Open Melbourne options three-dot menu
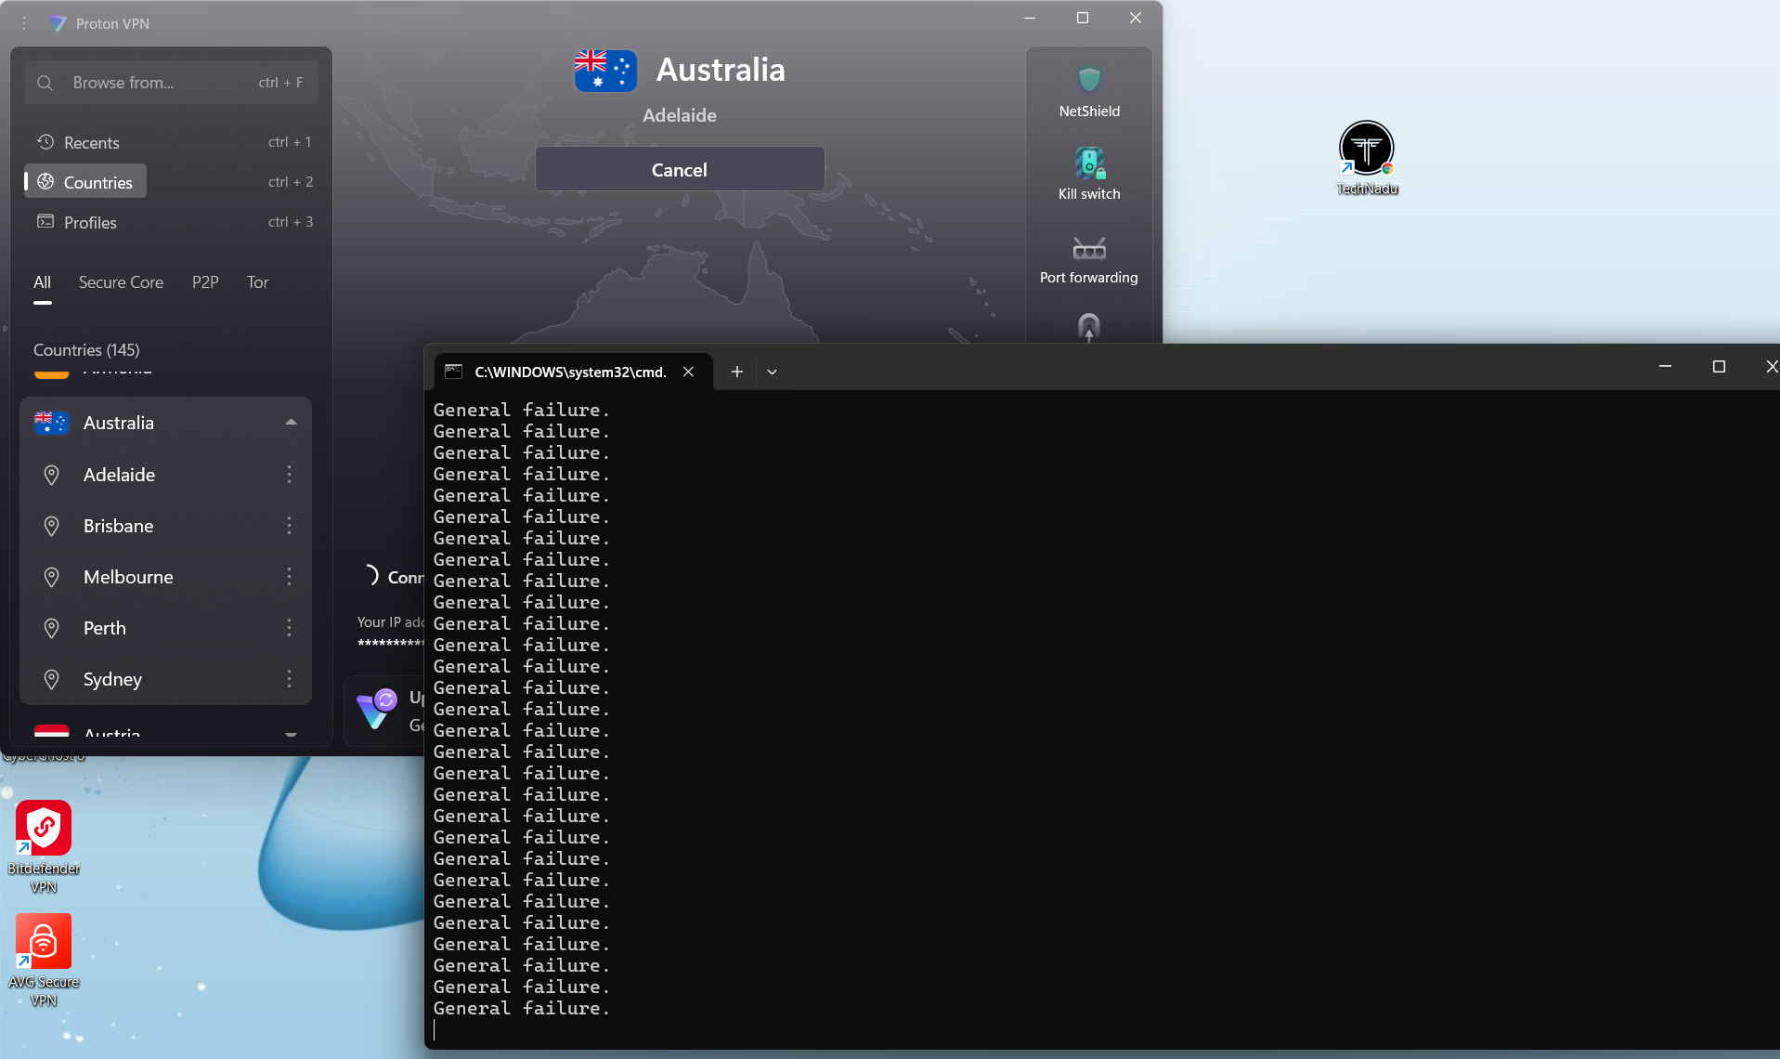The image size is (1780, 1059). 289,577
